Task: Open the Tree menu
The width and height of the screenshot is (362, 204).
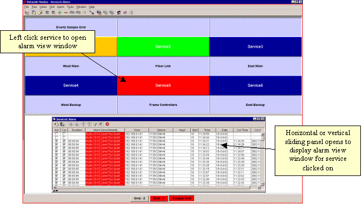Action: pyautogui.click(x=34, y=7)
